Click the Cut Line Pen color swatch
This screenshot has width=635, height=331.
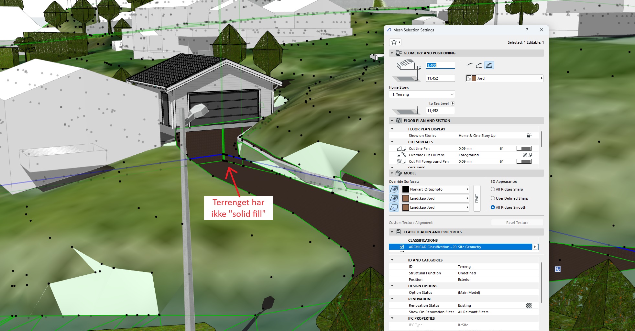click(x=524, y=149)
